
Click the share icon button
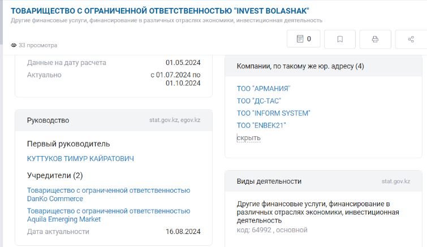[411, 39]
